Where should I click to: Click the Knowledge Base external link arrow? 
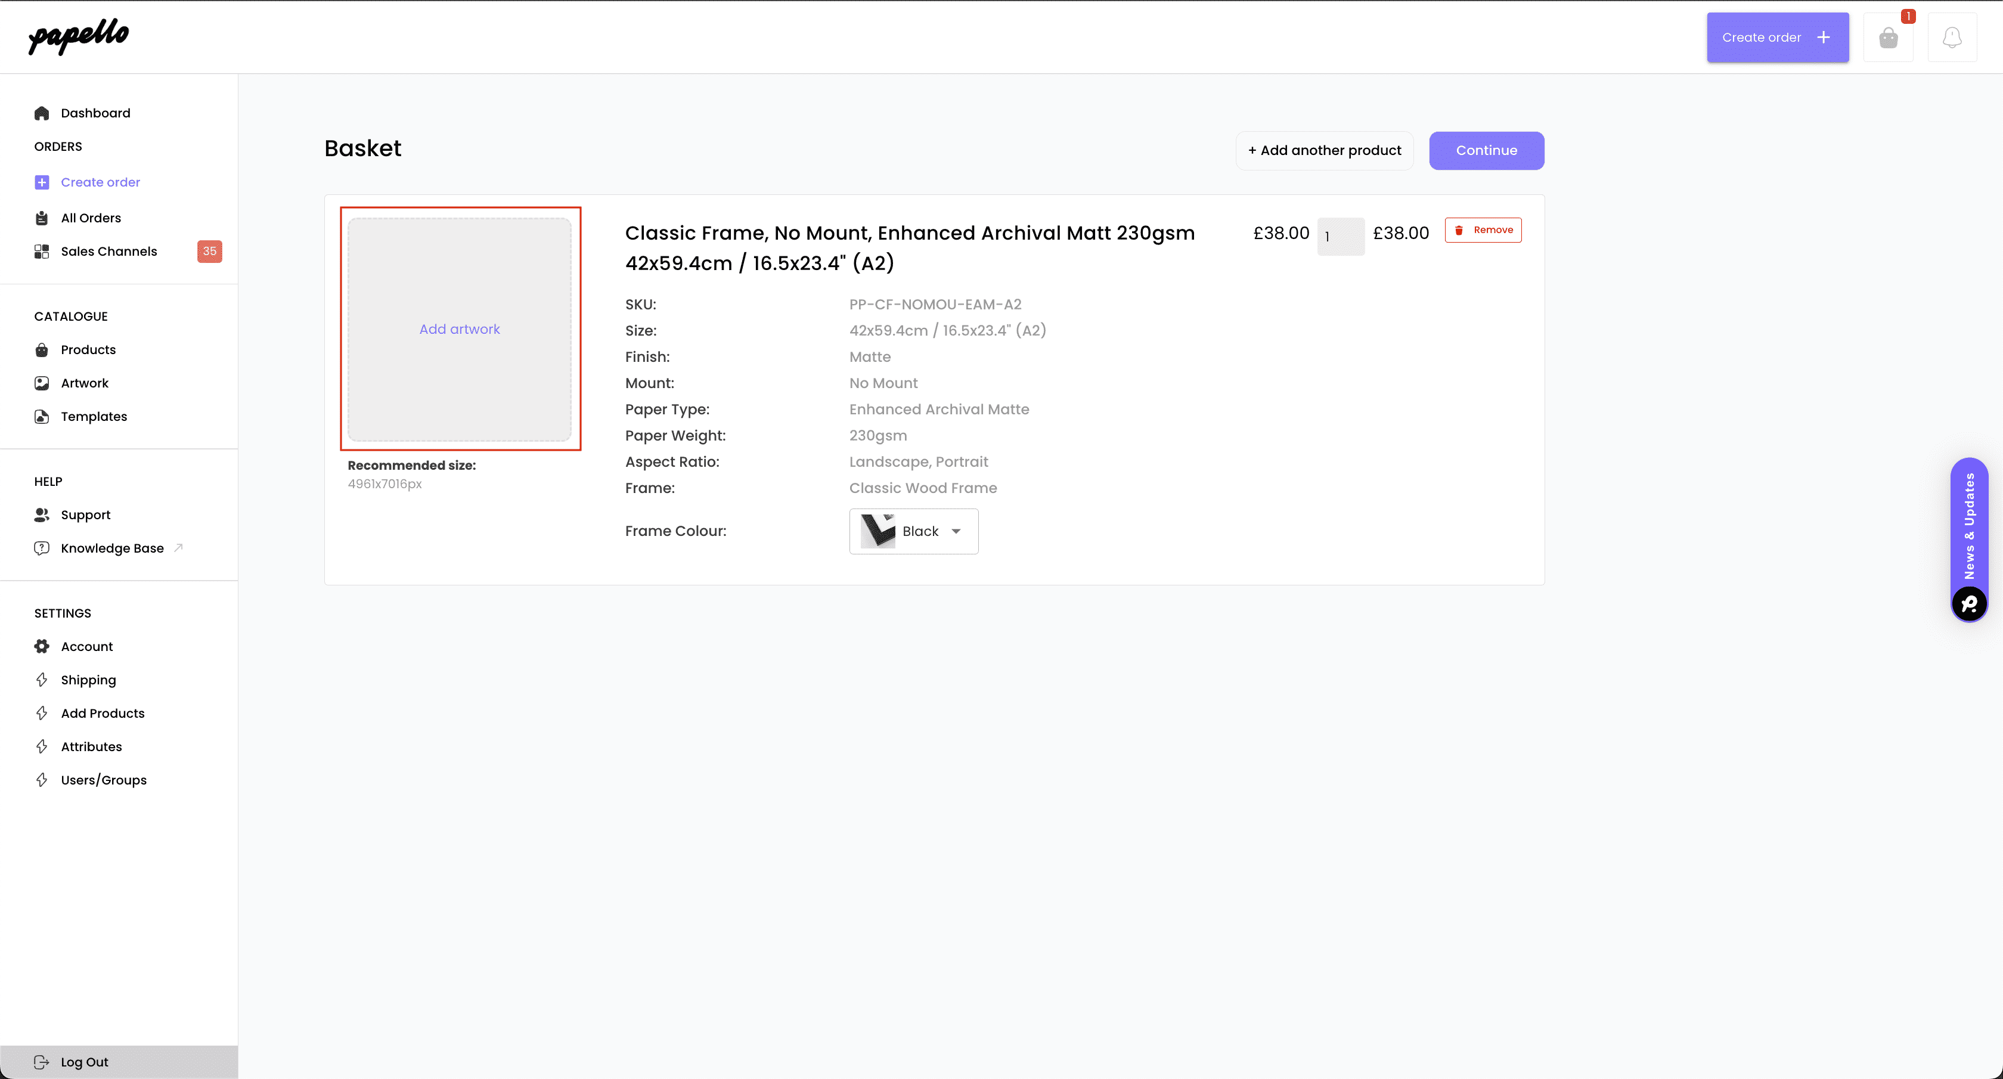pos(178,548)
